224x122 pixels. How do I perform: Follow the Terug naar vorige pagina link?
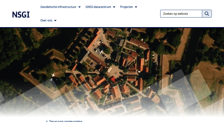[x=65, y=121]
